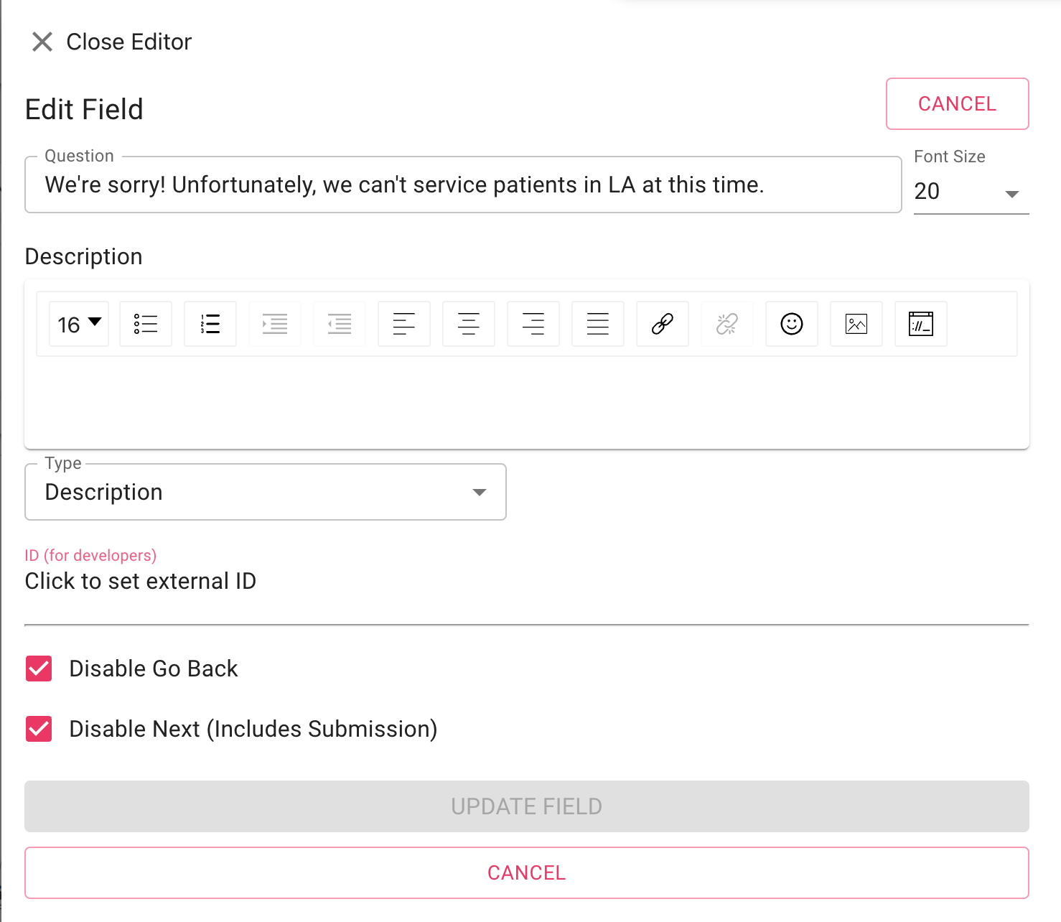Insert an image into the description
Screen dimensions: 1061x922
[856, 324]
